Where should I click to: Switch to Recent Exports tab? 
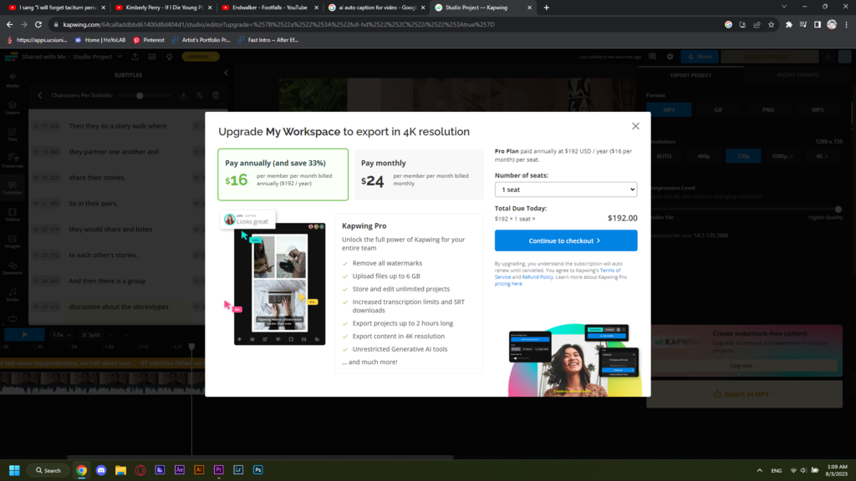(797, 75)
